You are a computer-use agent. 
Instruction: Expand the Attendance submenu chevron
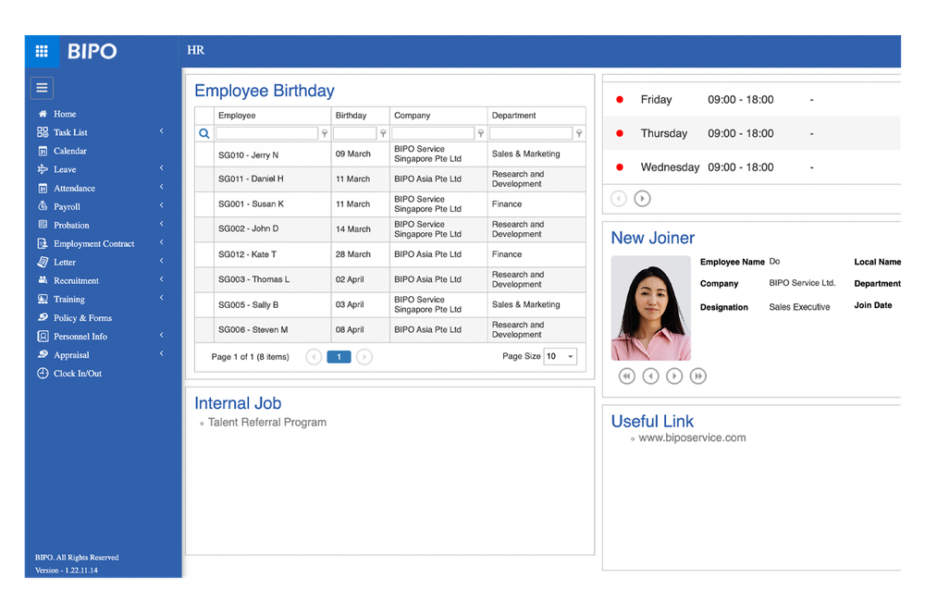162,187
